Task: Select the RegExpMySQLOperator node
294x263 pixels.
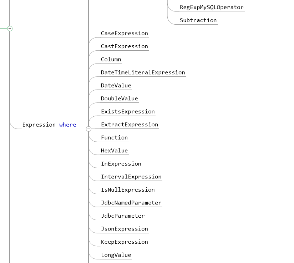Action: click(x=212, y=7)
